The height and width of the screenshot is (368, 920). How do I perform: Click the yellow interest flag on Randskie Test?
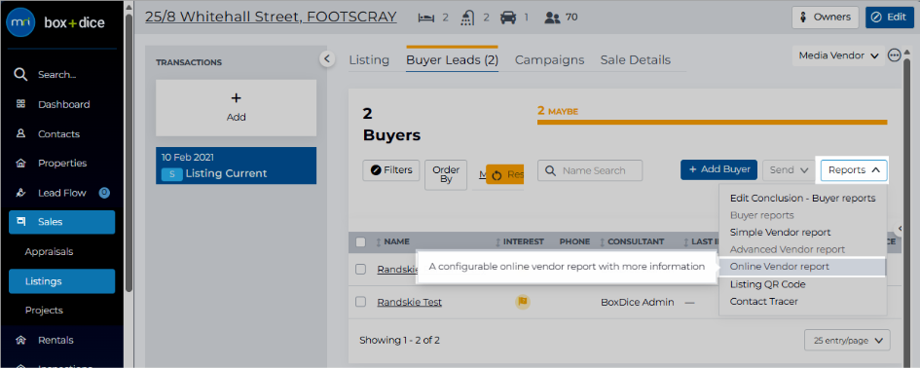pyautogui.click(x=523, y=302)
